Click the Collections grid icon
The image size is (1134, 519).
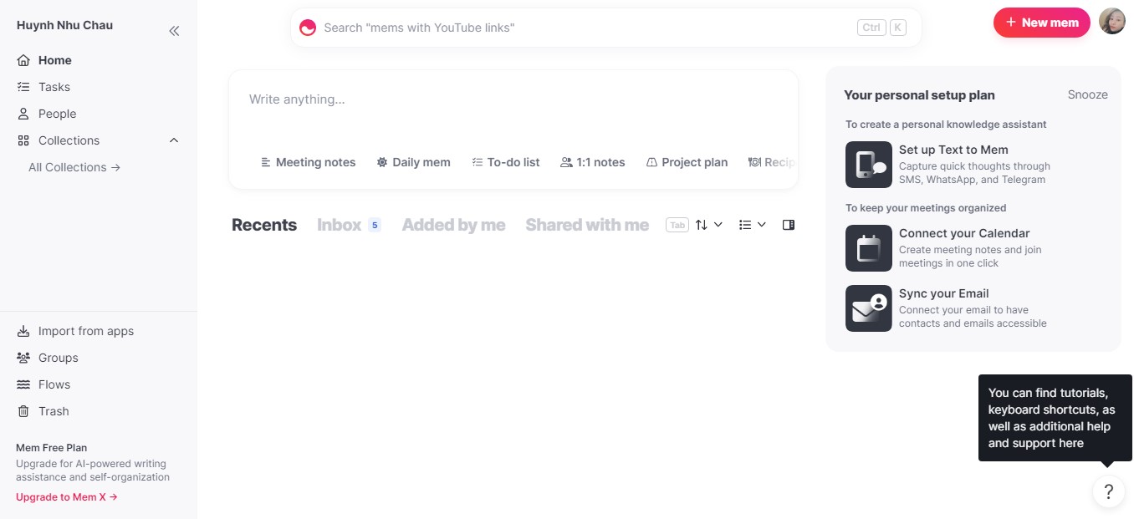(x=23, y=140)
